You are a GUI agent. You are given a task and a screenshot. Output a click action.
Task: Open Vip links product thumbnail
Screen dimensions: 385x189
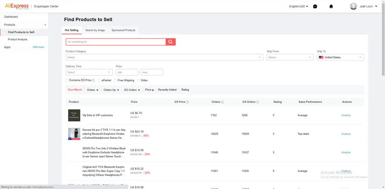(74, 115)
